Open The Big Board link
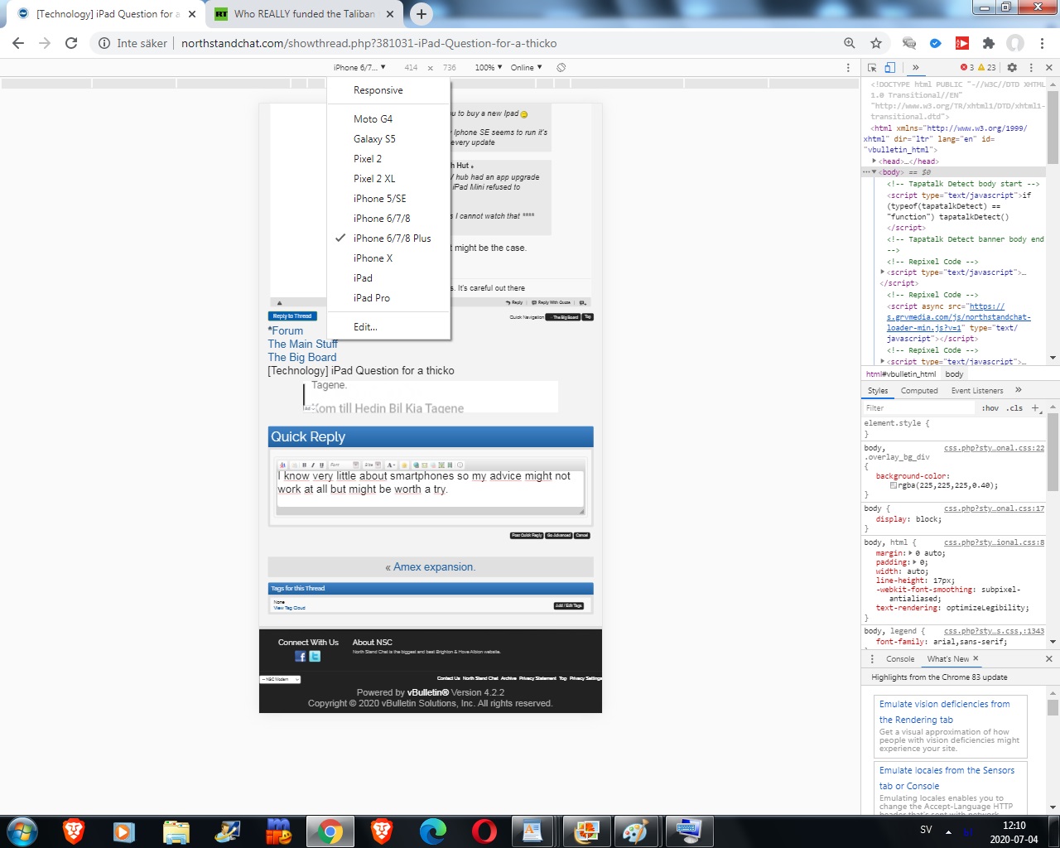The height and width of the screenshot is (848, 1060). pyautogui.click(x=302, y=358)
